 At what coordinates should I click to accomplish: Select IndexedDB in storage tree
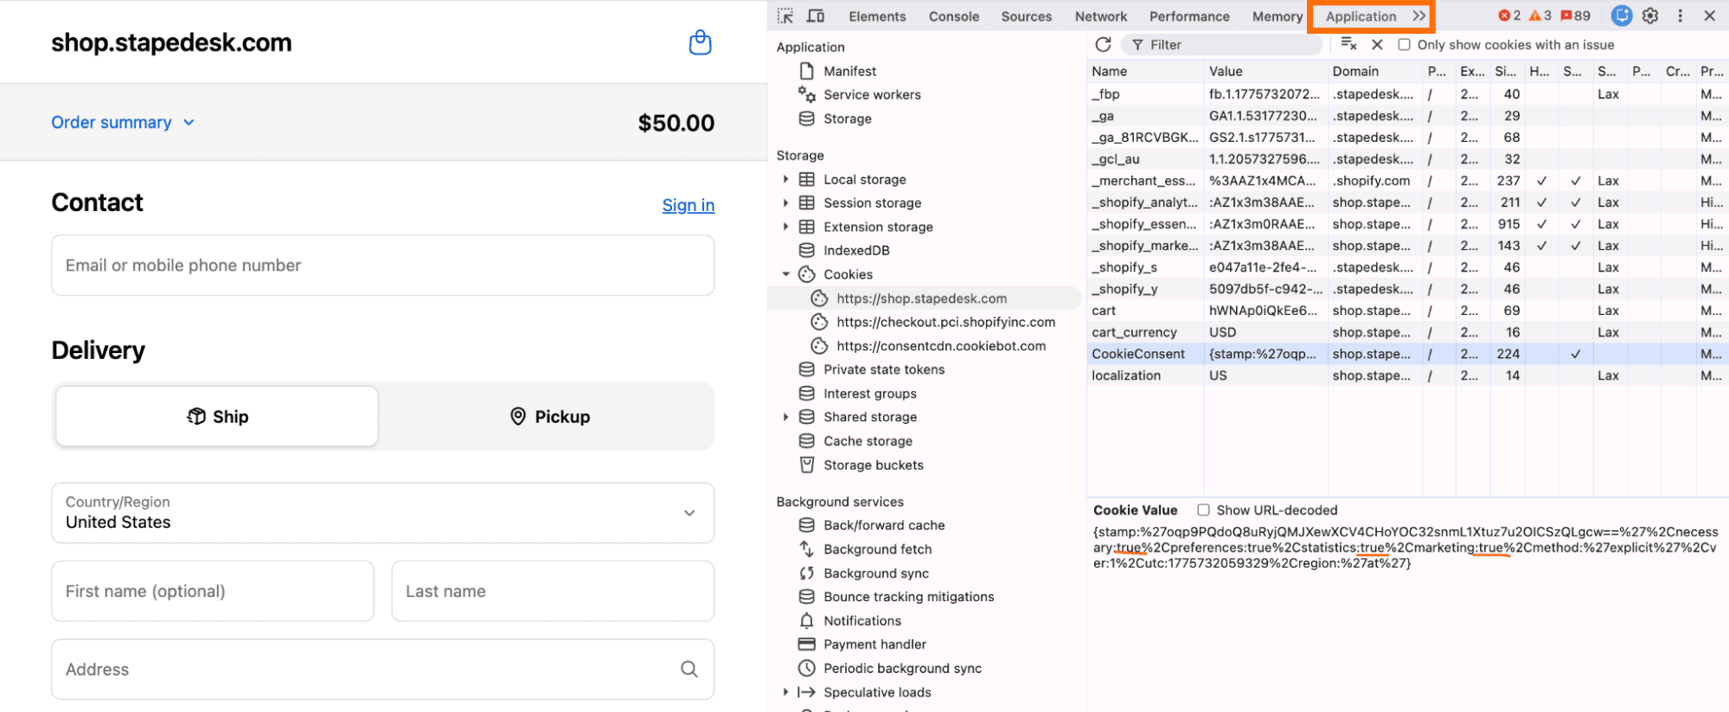tap(856, 250)
